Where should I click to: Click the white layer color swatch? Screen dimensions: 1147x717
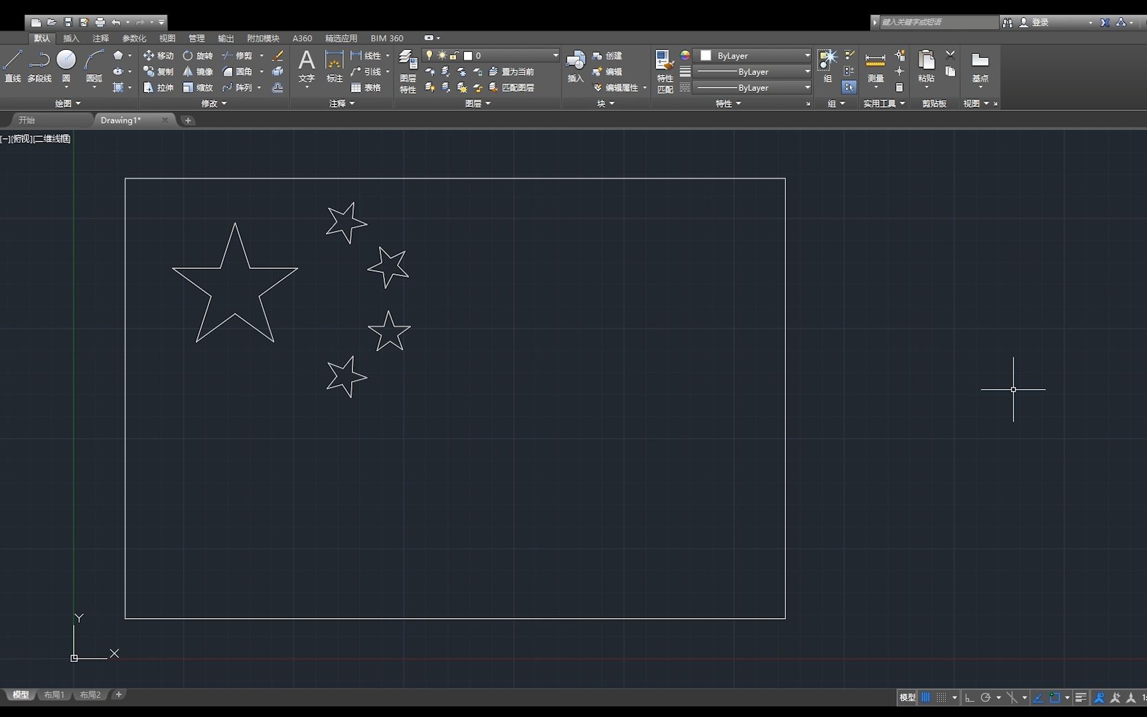point(468,56)
